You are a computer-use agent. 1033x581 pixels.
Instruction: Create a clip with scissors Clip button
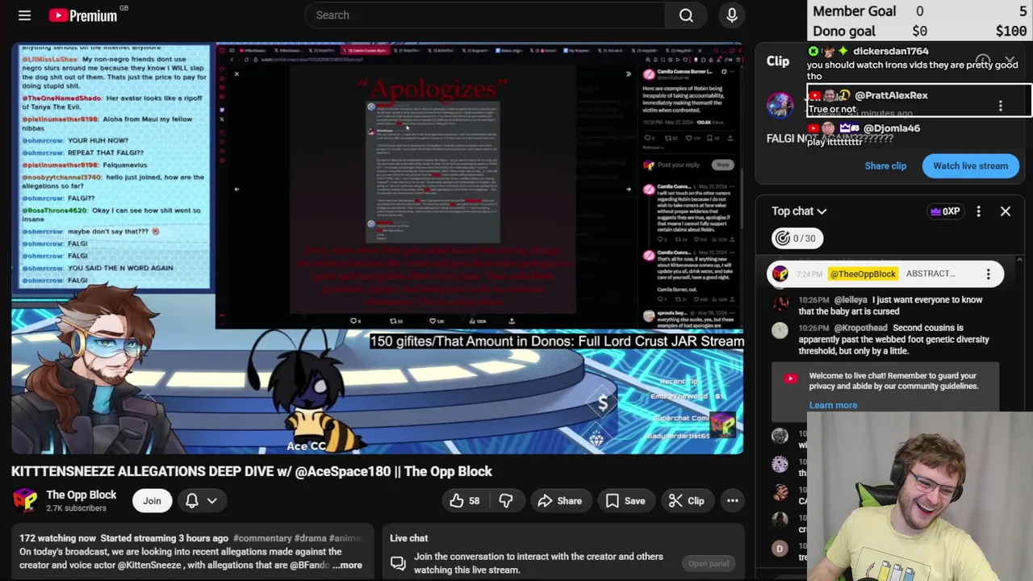click(686, 501)
